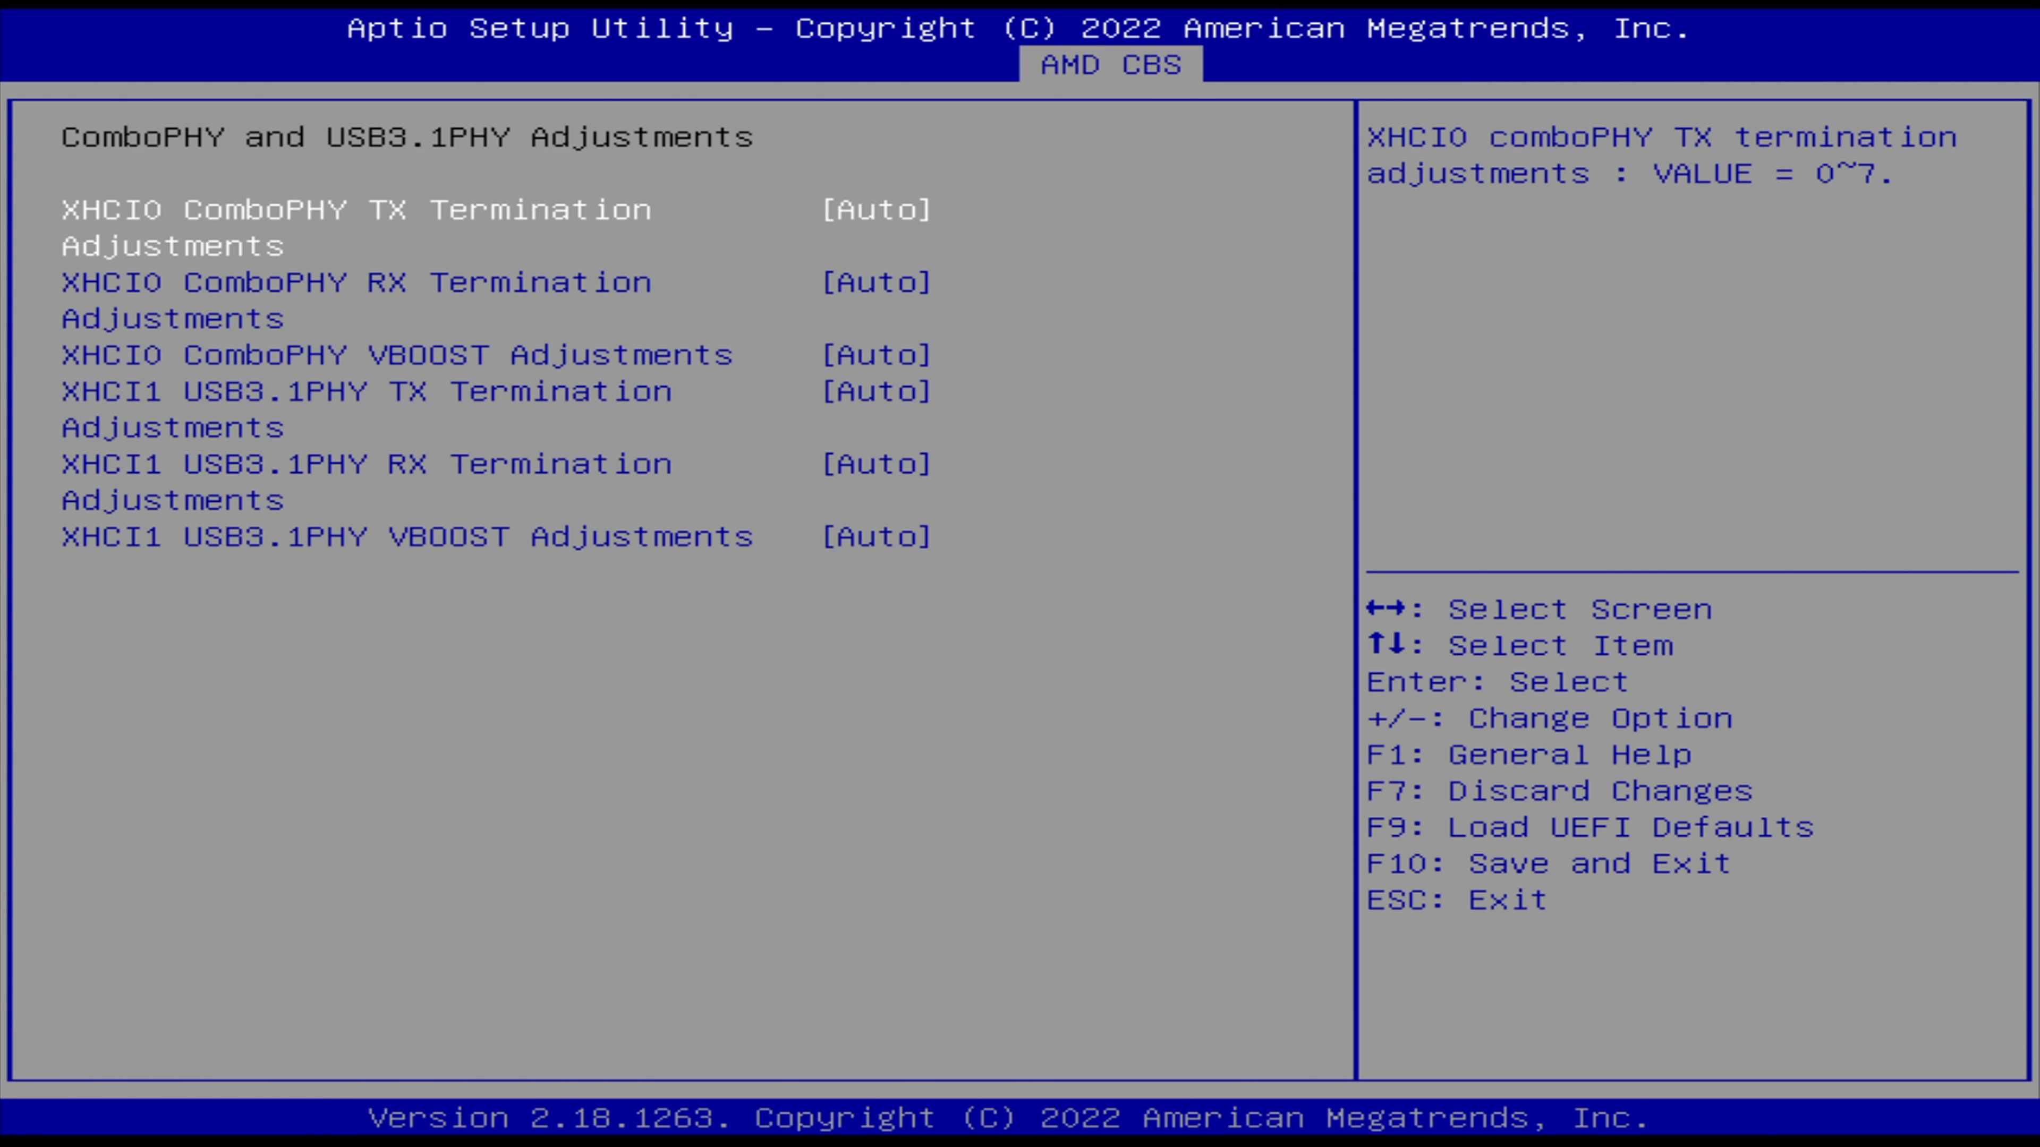Image resolution: width=2040 pixels, height=1147 pixels.
Task: Select XHCI1 USB3.1PHY VBOOST Adjustments label
Action: tap(407, 537)
